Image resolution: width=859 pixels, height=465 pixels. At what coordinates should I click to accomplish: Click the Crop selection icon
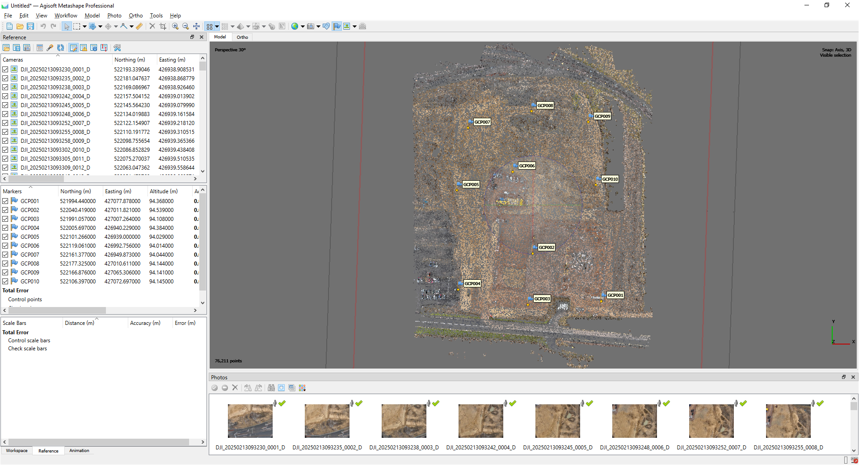click(x=163, y=26)
